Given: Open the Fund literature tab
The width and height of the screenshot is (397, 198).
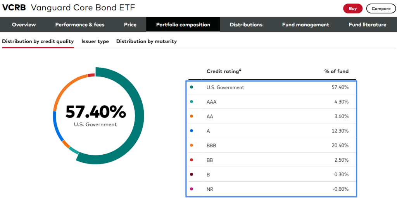Looking at the screenshot, I should 367,25.
